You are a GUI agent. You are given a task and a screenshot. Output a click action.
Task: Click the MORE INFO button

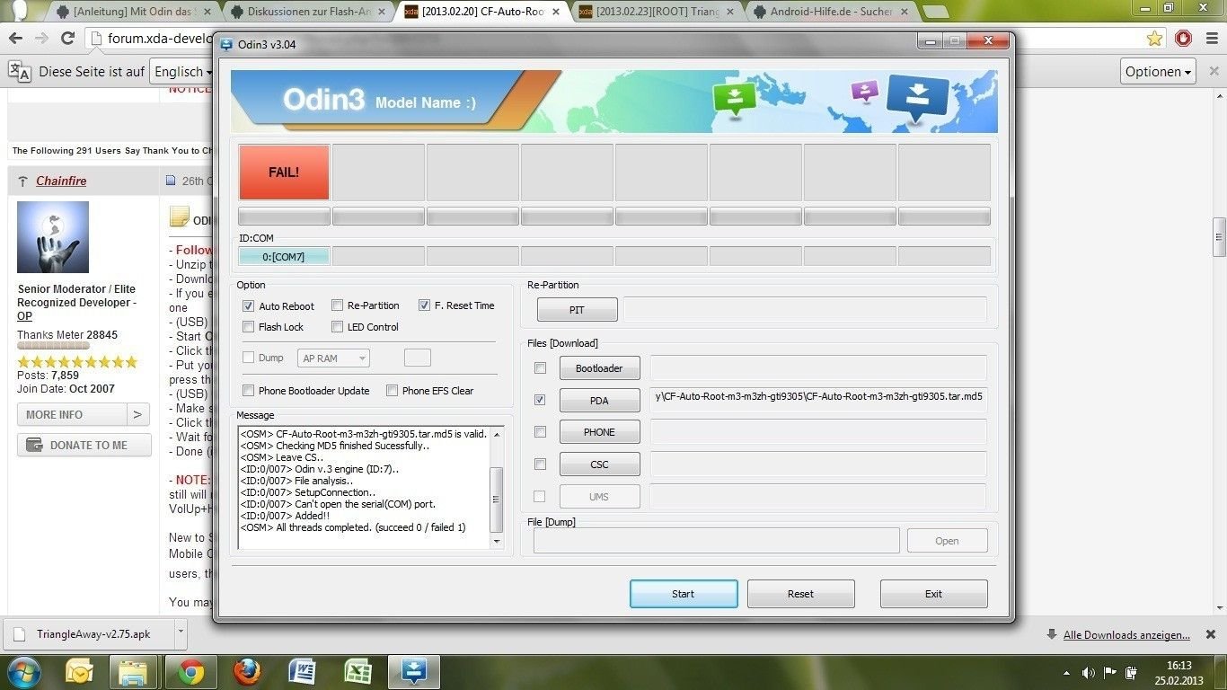tap(71, 414)
